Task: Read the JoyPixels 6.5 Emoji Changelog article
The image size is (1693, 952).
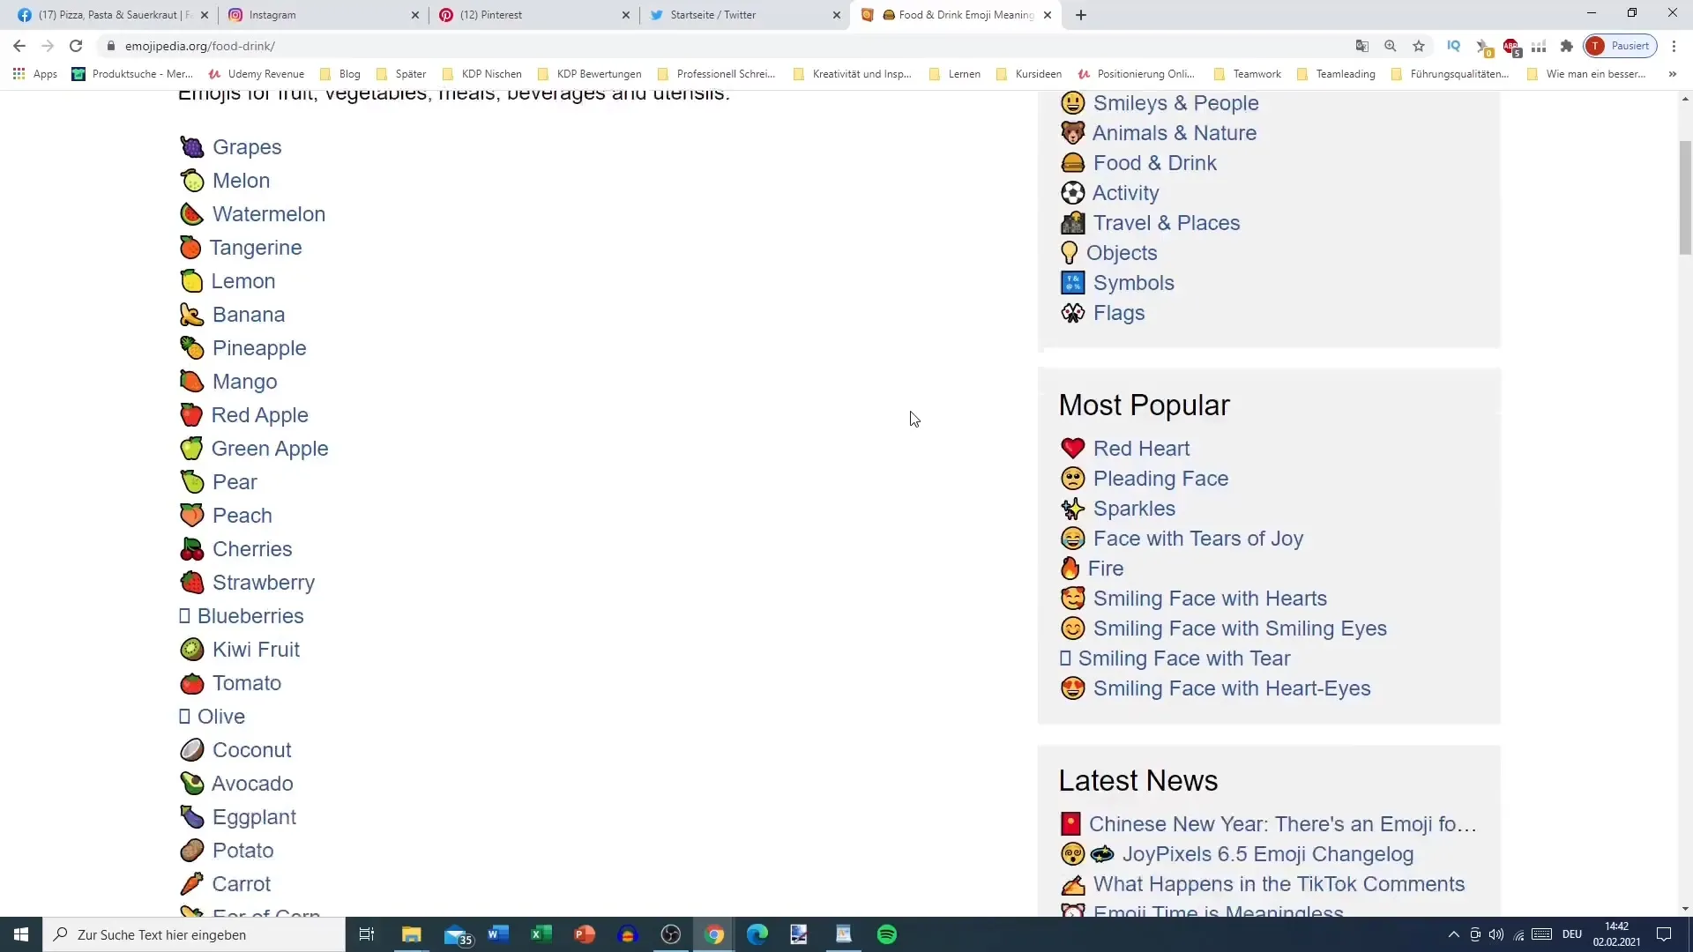Action: (1268, 854)
